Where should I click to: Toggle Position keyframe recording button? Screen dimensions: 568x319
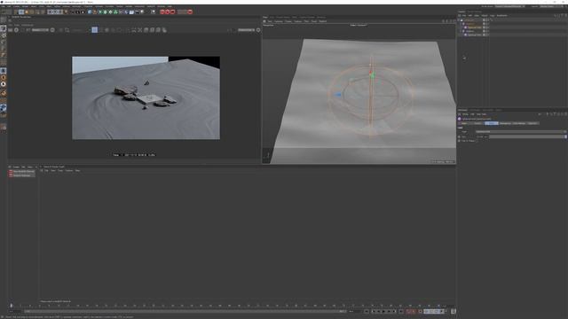coord(426,311)
